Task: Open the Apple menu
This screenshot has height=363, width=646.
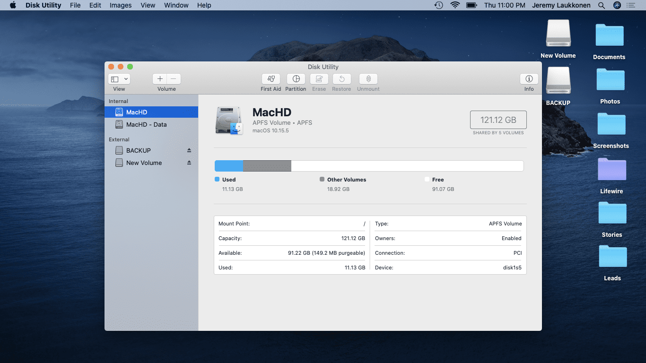Action: [x=13, y=5]
